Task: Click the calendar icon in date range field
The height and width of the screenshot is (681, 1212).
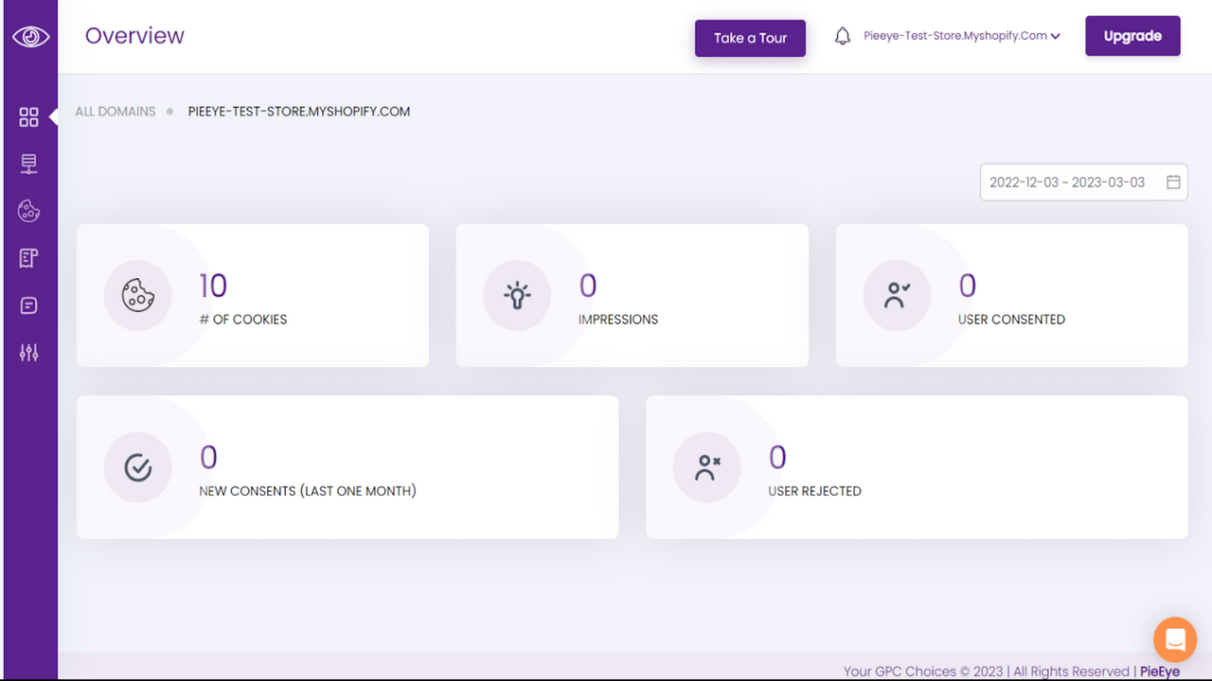Action: [x=1173, y=182]
